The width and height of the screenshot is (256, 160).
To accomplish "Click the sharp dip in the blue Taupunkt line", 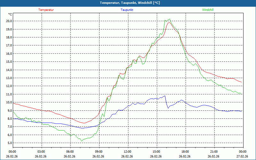I will click(x=168, y=108).
